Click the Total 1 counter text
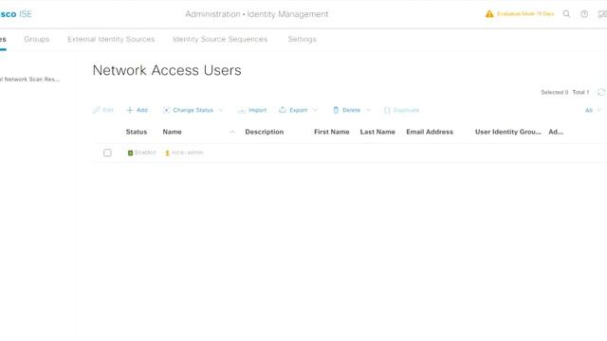This screenshot has height=341, width=607. coord(580,92)
